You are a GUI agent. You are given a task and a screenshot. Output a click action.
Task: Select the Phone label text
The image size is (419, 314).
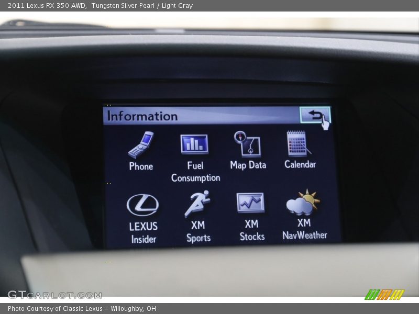pos(141,166)
